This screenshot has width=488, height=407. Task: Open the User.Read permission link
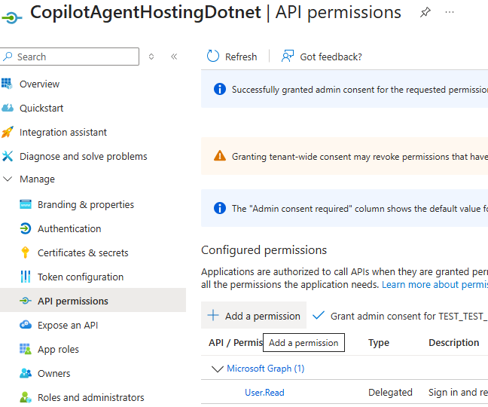264,392
